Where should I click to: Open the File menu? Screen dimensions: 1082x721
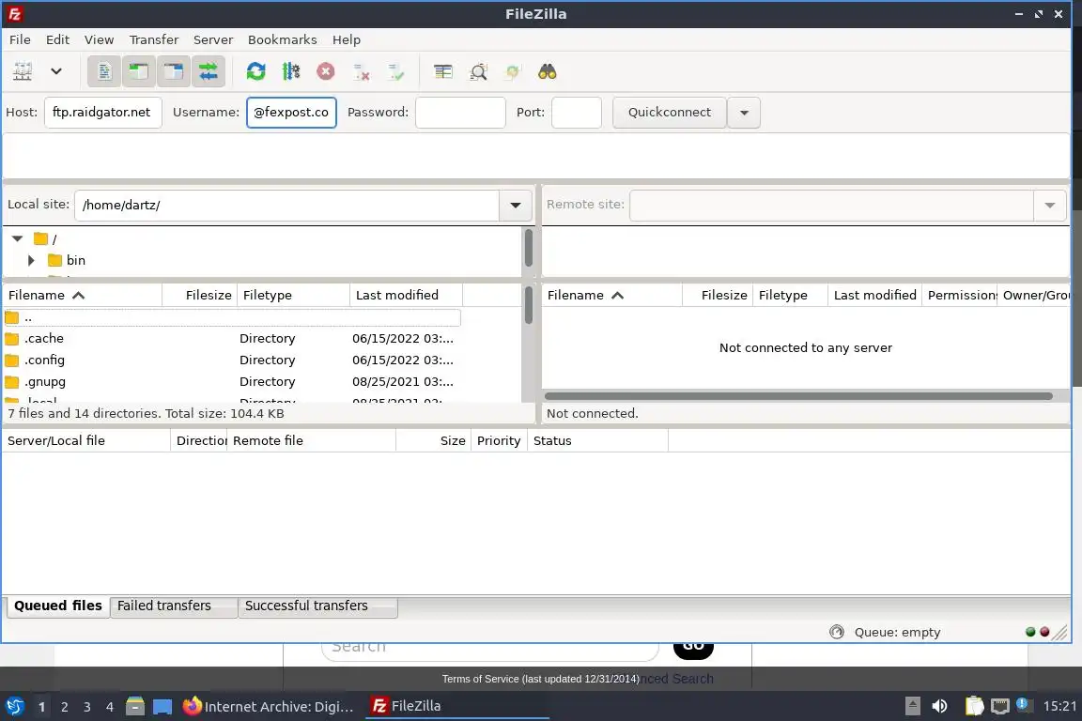20,40
